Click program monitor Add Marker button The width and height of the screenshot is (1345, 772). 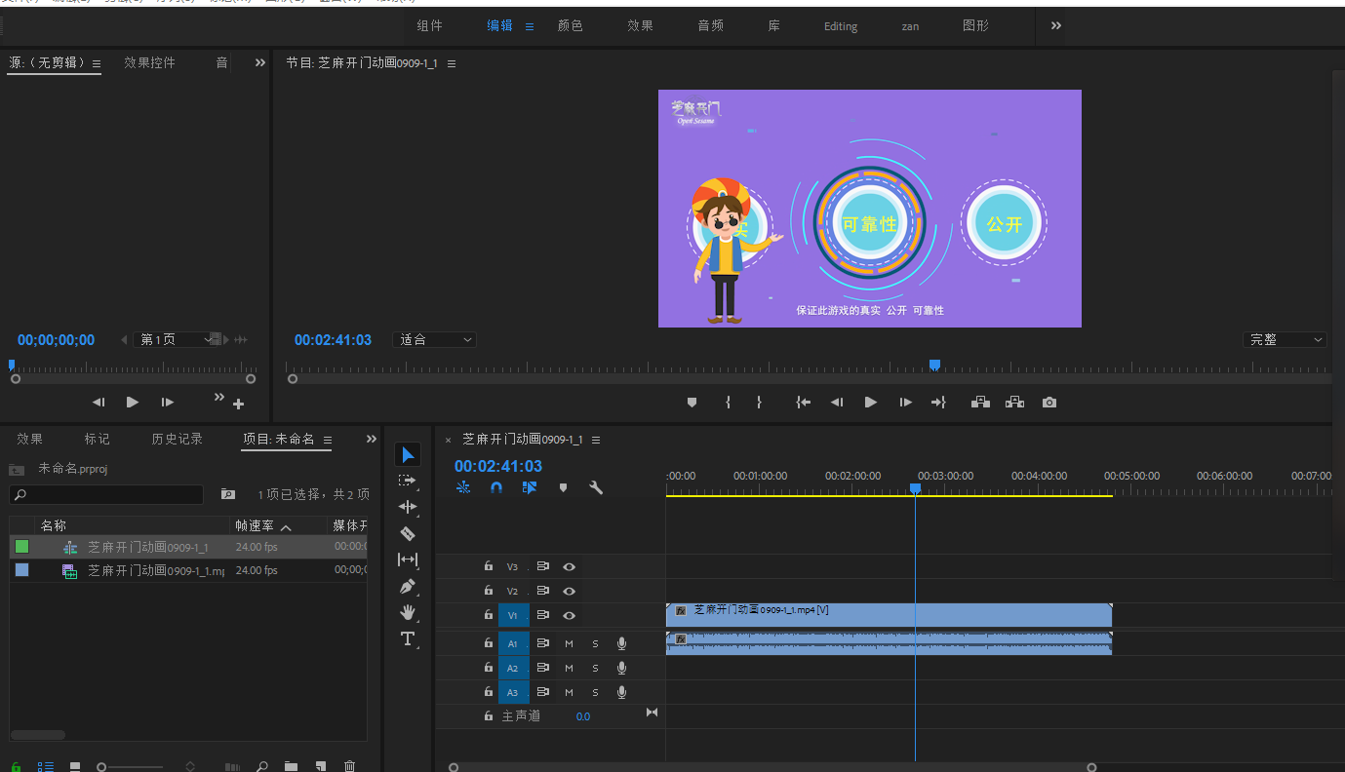(692, 402)
